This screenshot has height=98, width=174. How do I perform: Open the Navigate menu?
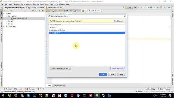17,4
